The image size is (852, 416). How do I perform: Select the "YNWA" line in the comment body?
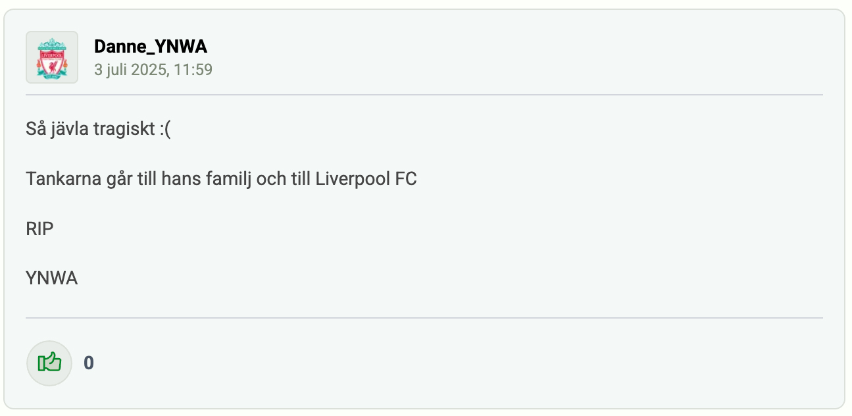coord(52,278)
